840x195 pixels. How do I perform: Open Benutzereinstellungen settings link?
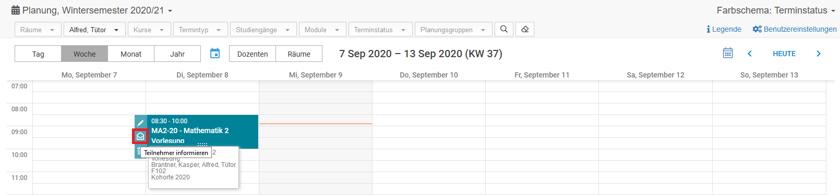pos(795,29)
